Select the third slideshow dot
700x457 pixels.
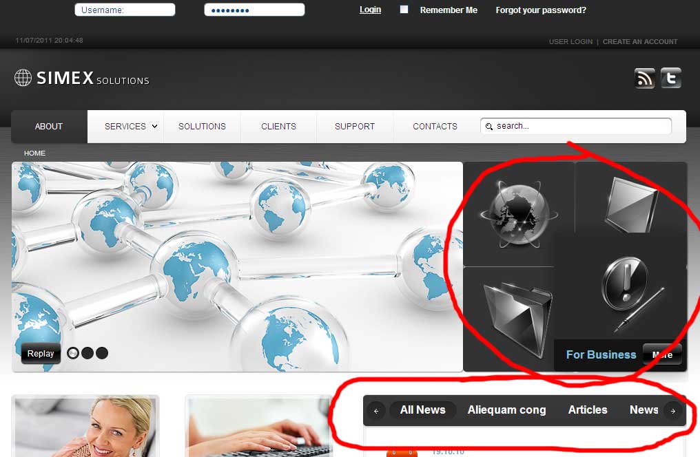pyautogui.click(x=102, y=353)
